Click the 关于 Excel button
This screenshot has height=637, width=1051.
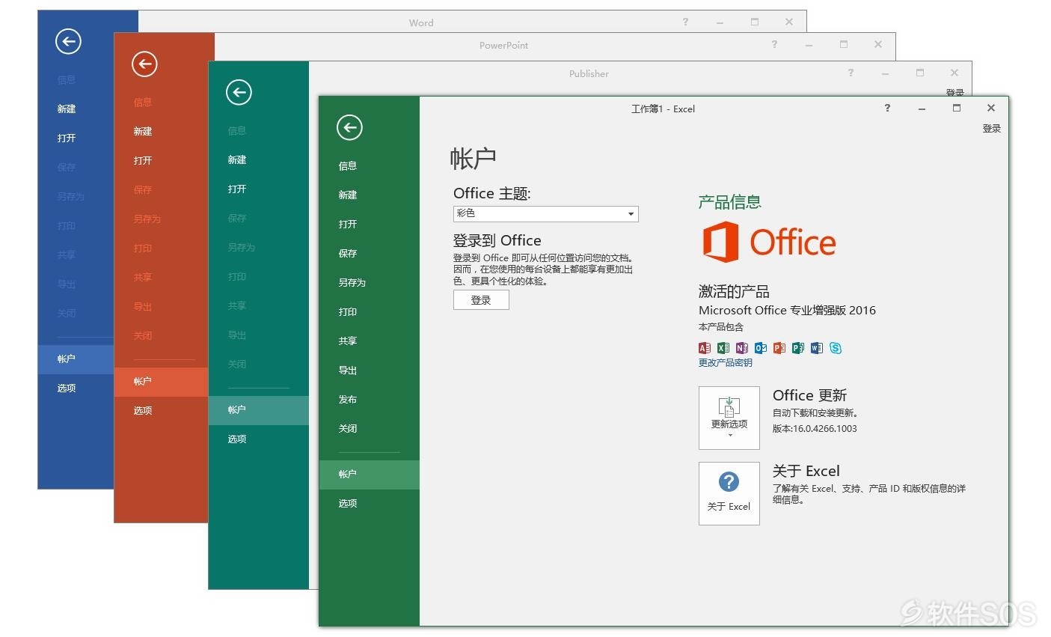(x=729, y=493)
